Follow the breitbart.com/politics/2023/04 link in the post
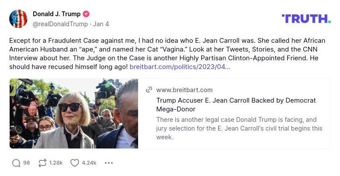 tap(180, 66)
